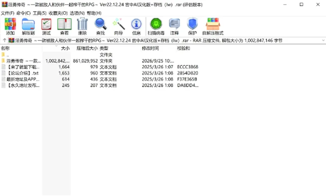
Task: Open the 工具(S) menu
Action: coord(39,13)
